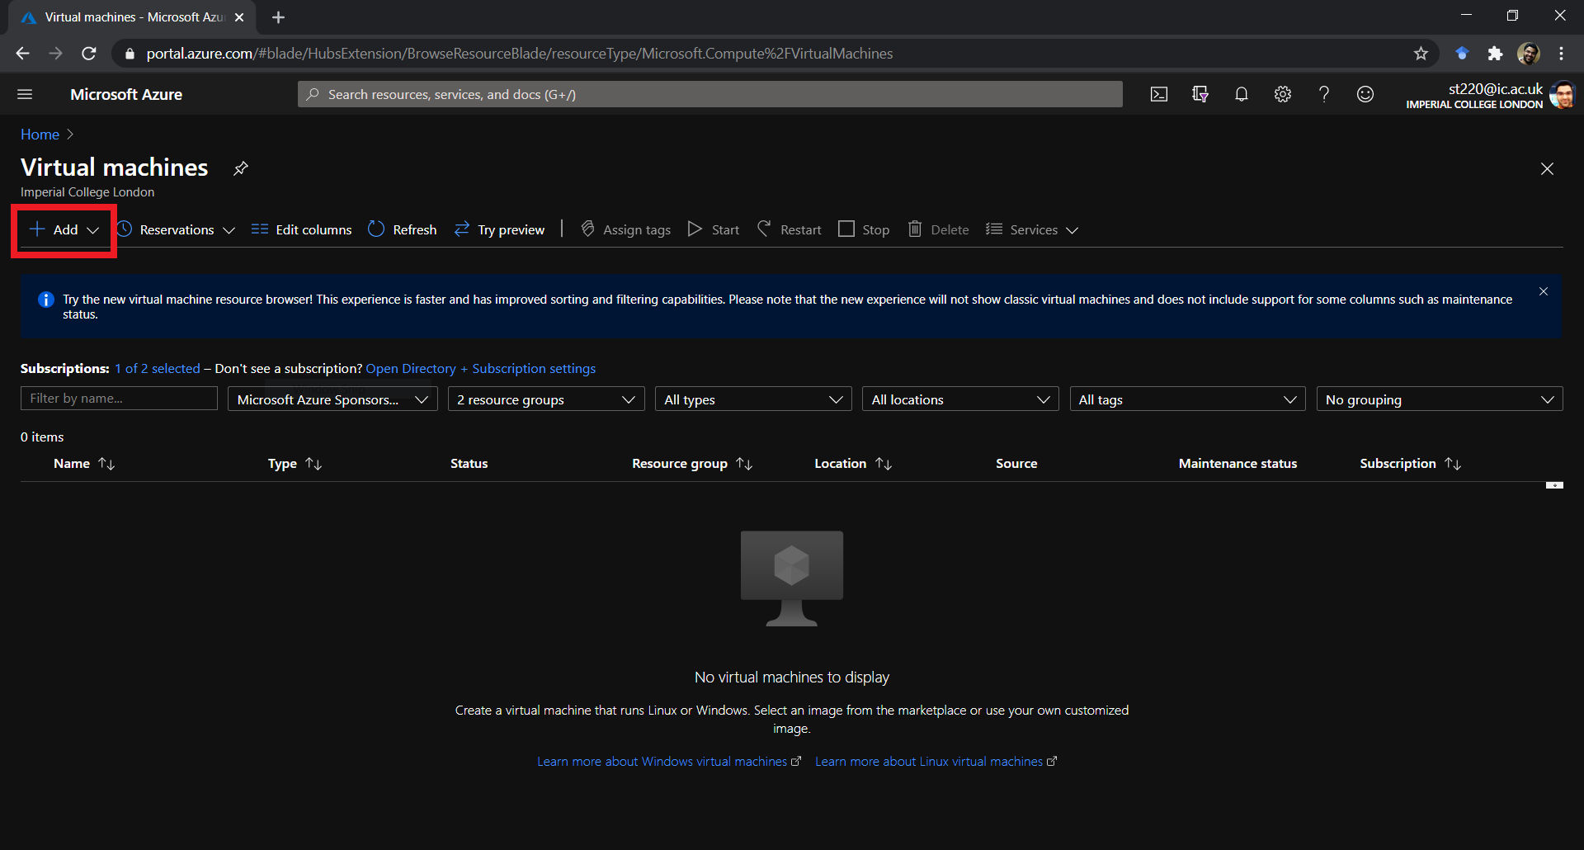Go back with the browser back arrow

[x=22, y=54]
